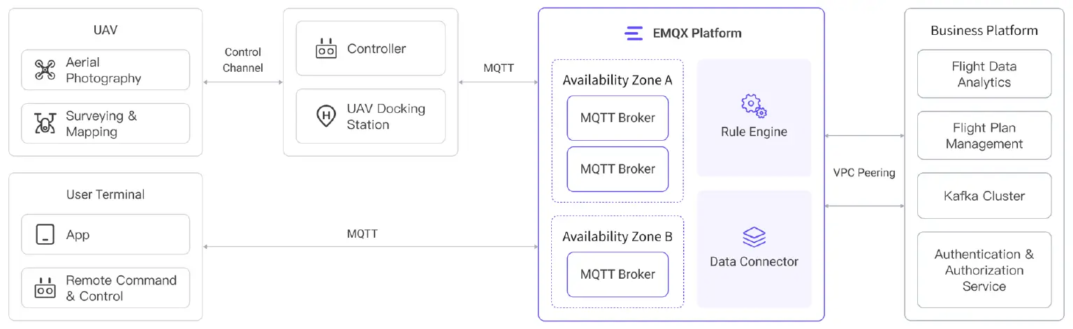Click Authentication & Authorization Service box
The height and width of the screenshot is (329, 1073).
(x=984, y=270)
